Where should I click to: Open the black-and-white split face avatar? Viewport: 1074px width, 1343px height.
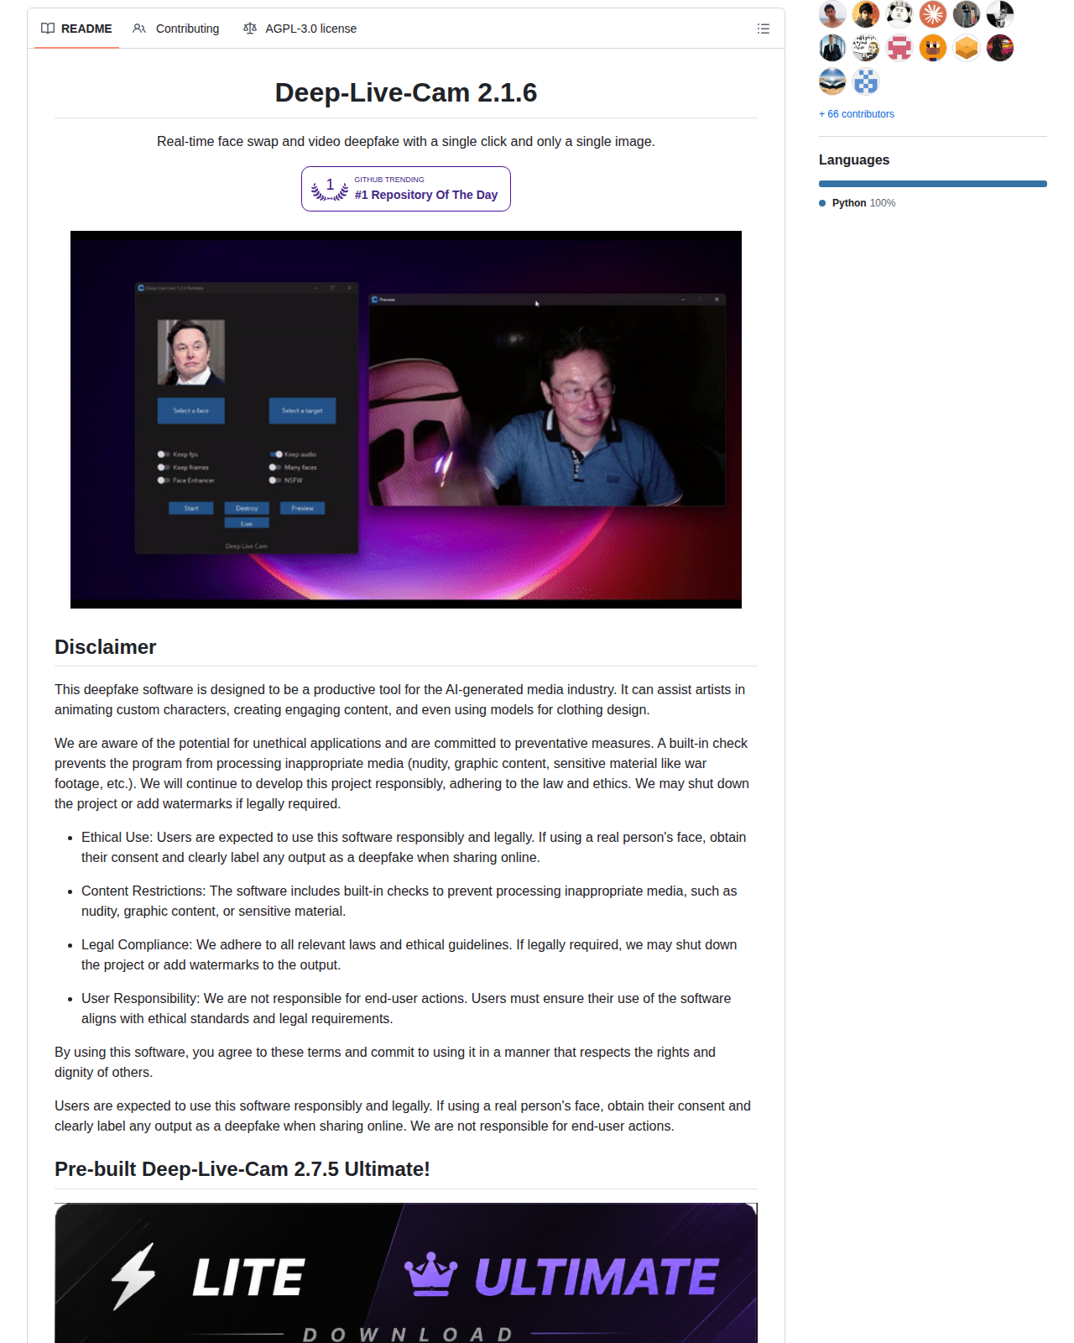[x=1000, y=13]
